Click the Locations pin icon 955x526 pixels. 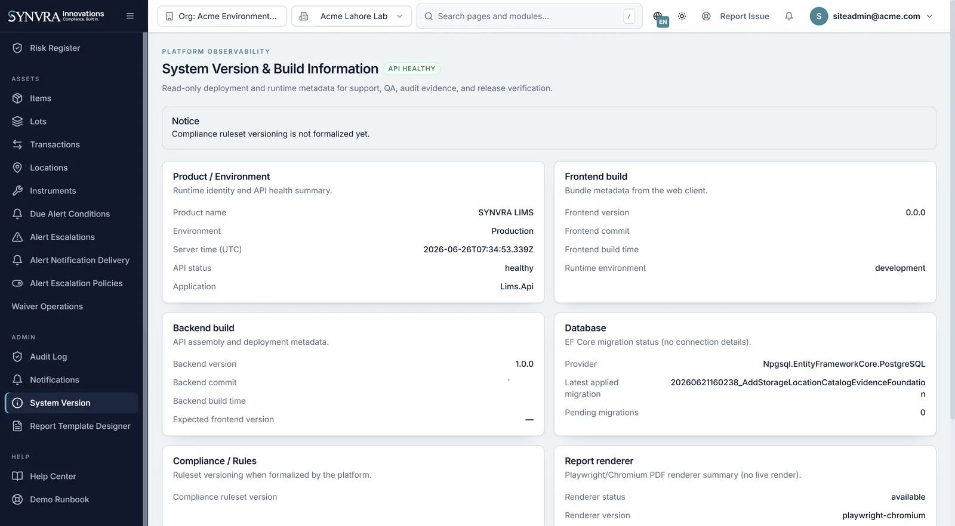[x=17, y=168]
